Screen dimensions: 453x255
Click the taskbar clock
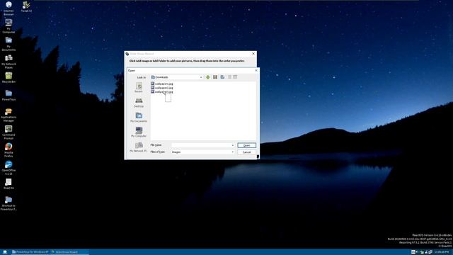click(x=442, y=252)
